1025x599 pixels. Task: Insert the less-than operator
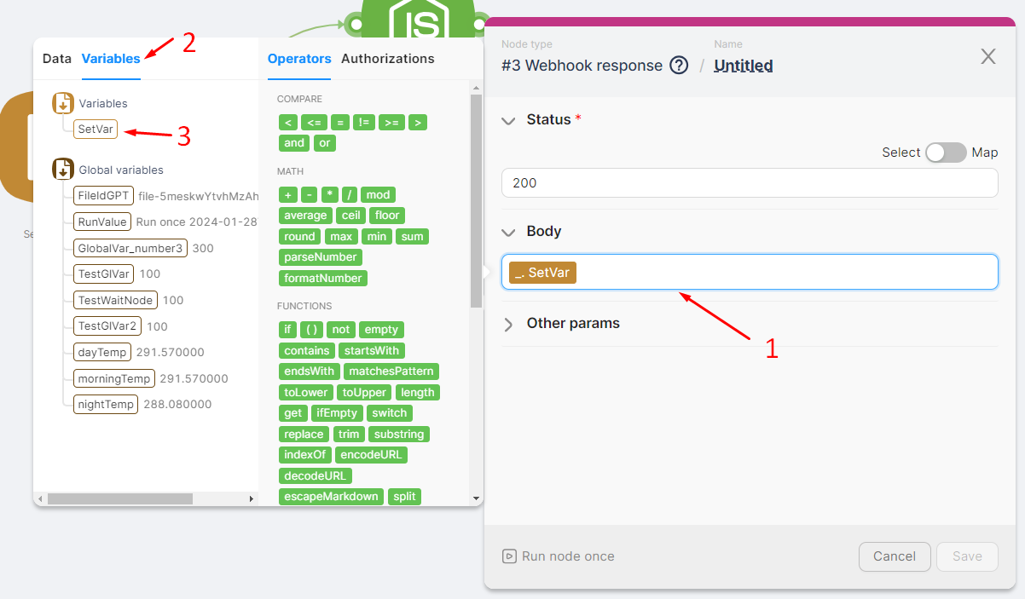pyautogui.click(x=288, y=123)
